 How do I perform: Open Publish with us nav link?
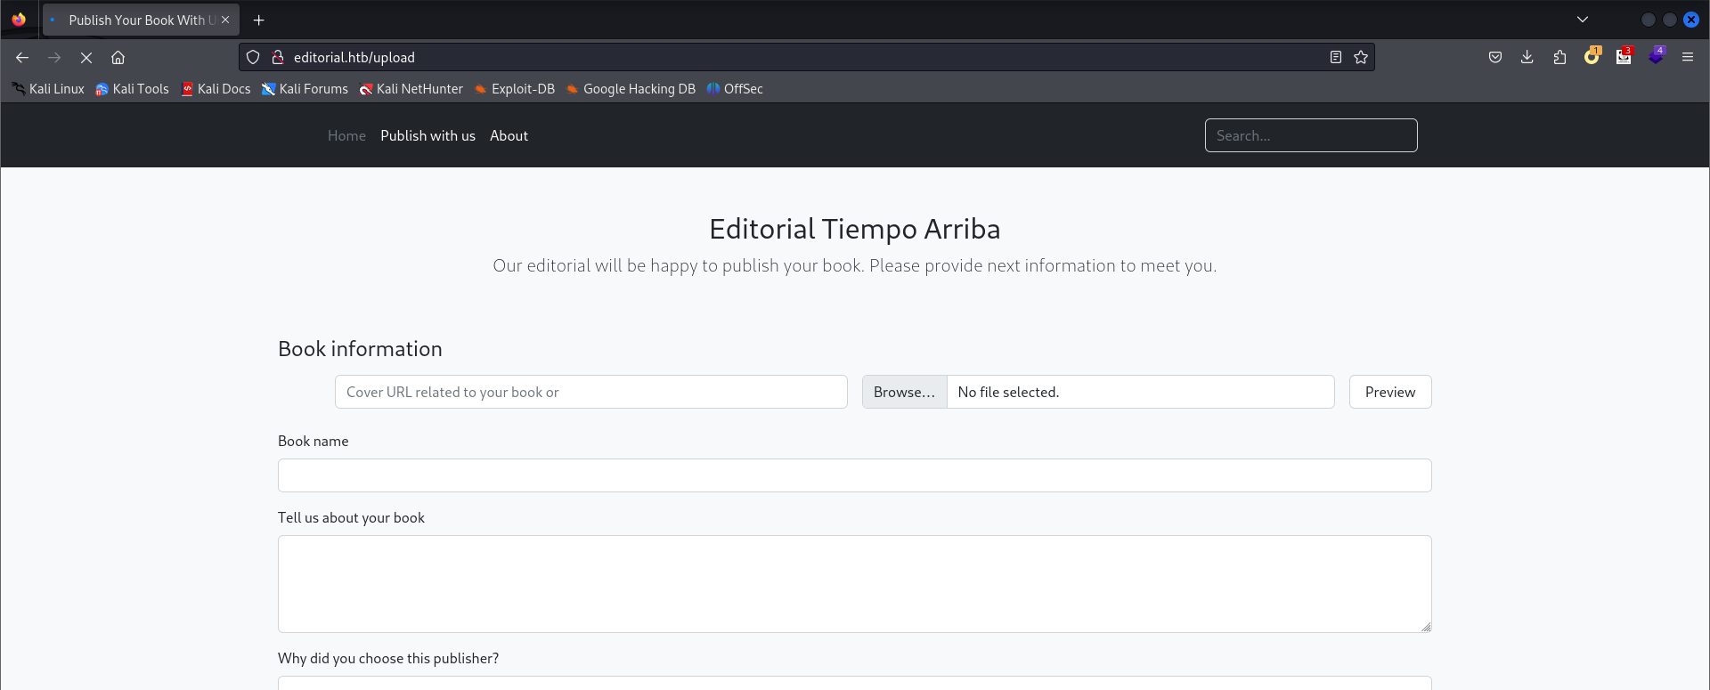(x=427, y=135)
